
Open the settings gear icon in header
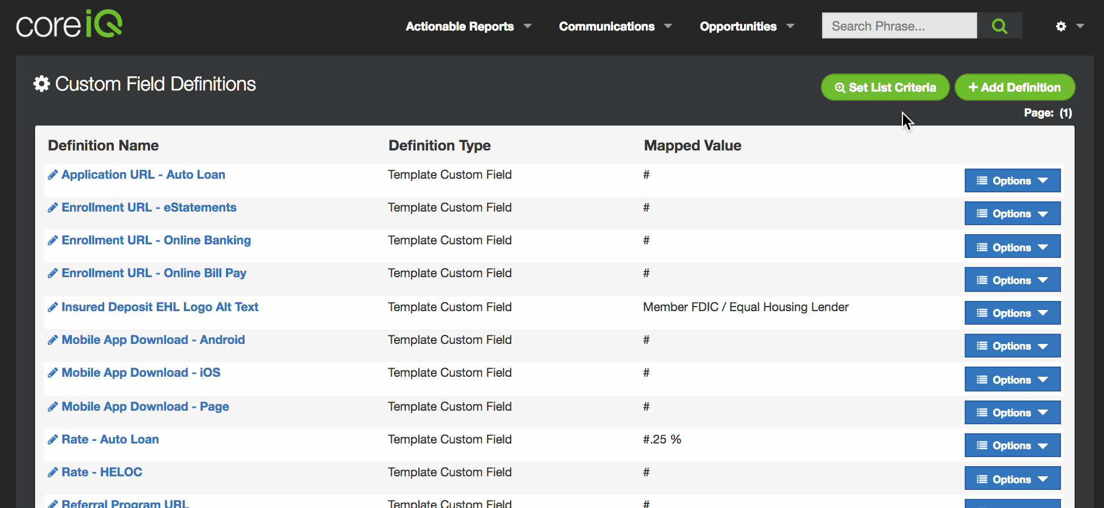click(1061, 26)
